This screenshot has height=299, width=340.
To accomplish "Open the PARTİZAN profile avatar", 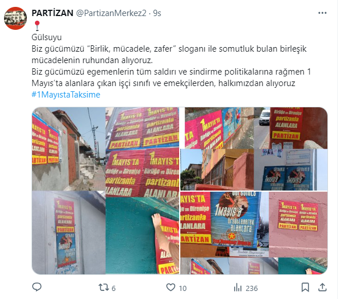I will tap(15, 18).
